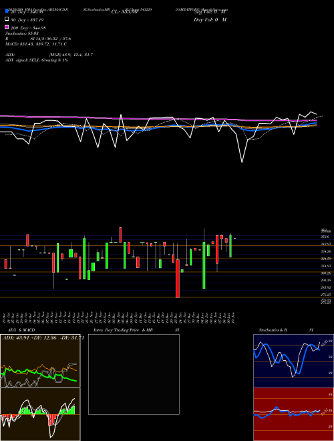This screenshot has height=441, width=334.
Task: Click the 352.6 price axis label
Action: pos(325,237)
